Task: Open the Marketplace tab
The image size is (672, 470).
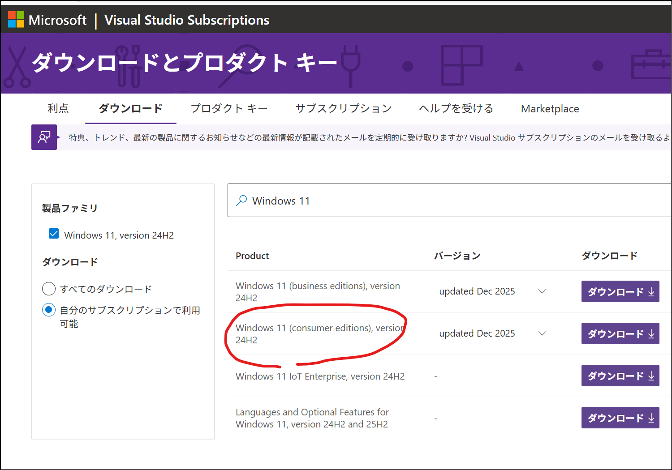Action: point(550,109)
